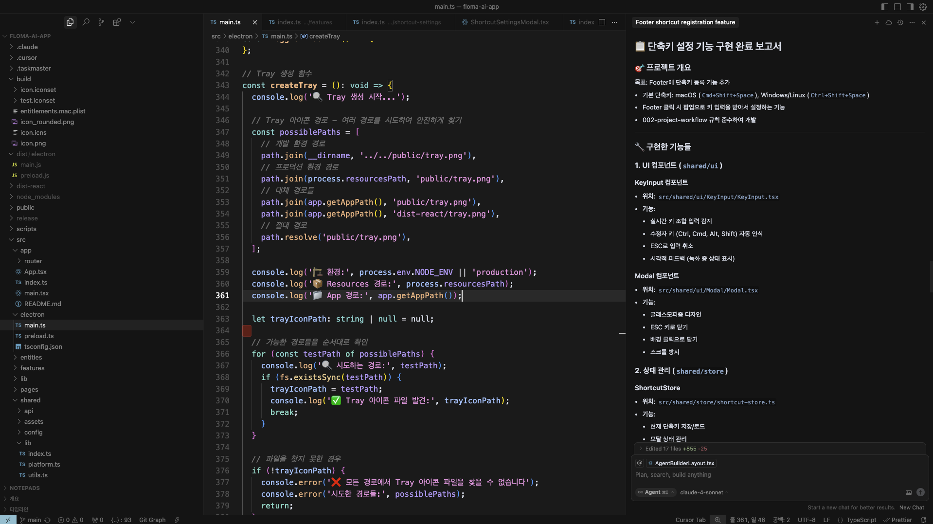Open the Footer shortcut registration feature chat tab
The height and width of the screenshot is (524, 933).
tap(685, 22)
